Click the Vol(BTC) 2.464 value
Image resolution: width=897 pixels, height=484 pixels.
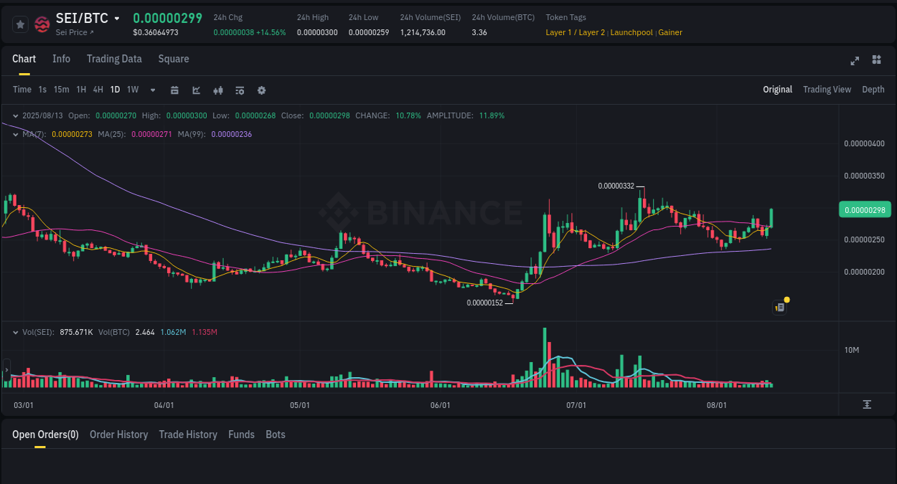click(145, 332)
